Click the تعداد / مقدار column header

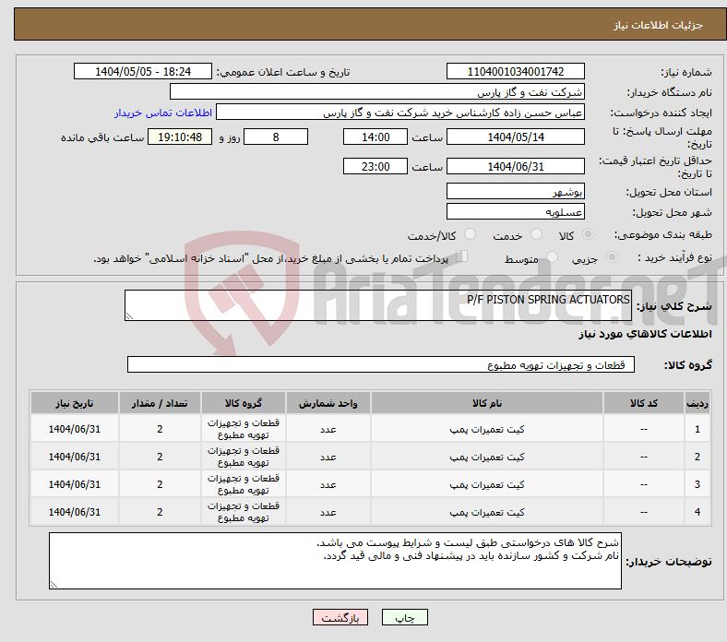pos(160,403)
